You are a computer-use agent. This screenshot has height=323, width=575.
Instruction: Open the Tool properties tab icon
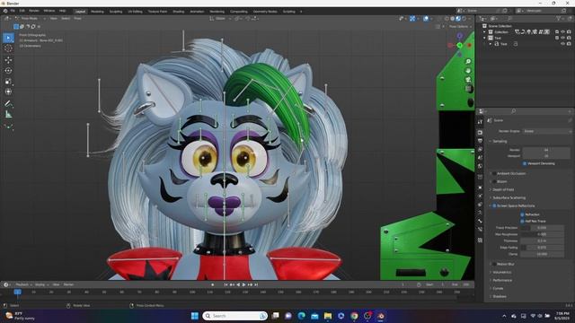(480, 122)
